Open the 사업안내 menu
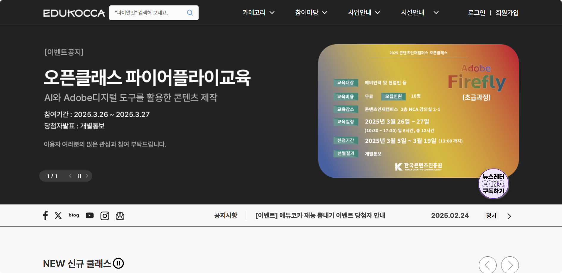This screenshot has width=562, height=273. click(x=360, y=12)
